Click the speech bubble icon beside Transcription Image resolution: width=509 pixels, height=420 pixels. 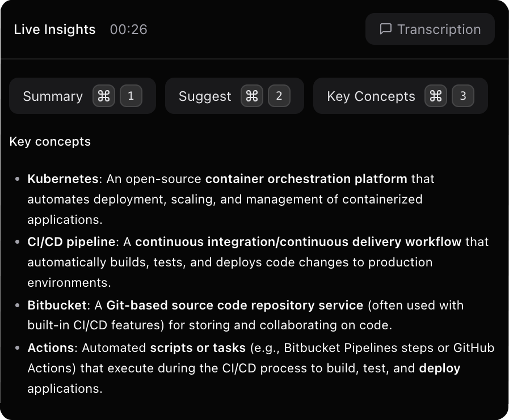pos(386,29)
